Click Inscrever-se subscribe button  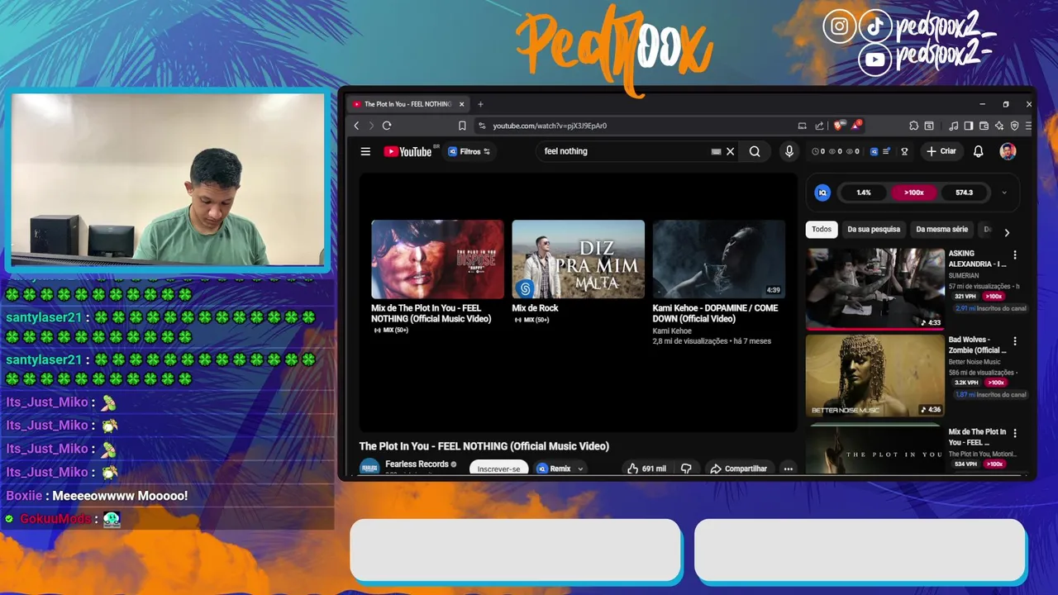(498, 469)
